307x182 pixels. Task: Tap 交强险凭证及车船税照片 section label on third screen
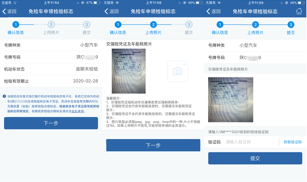point(228,69)
